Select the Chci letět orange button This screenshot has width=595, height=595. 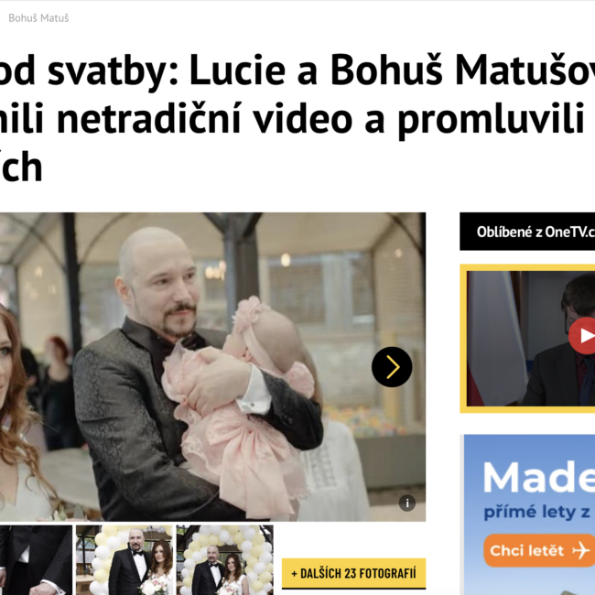(x=539, y=550)
